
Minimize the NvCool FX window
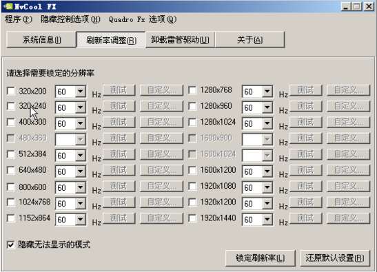pyautogui.click(x=346, y=6)
